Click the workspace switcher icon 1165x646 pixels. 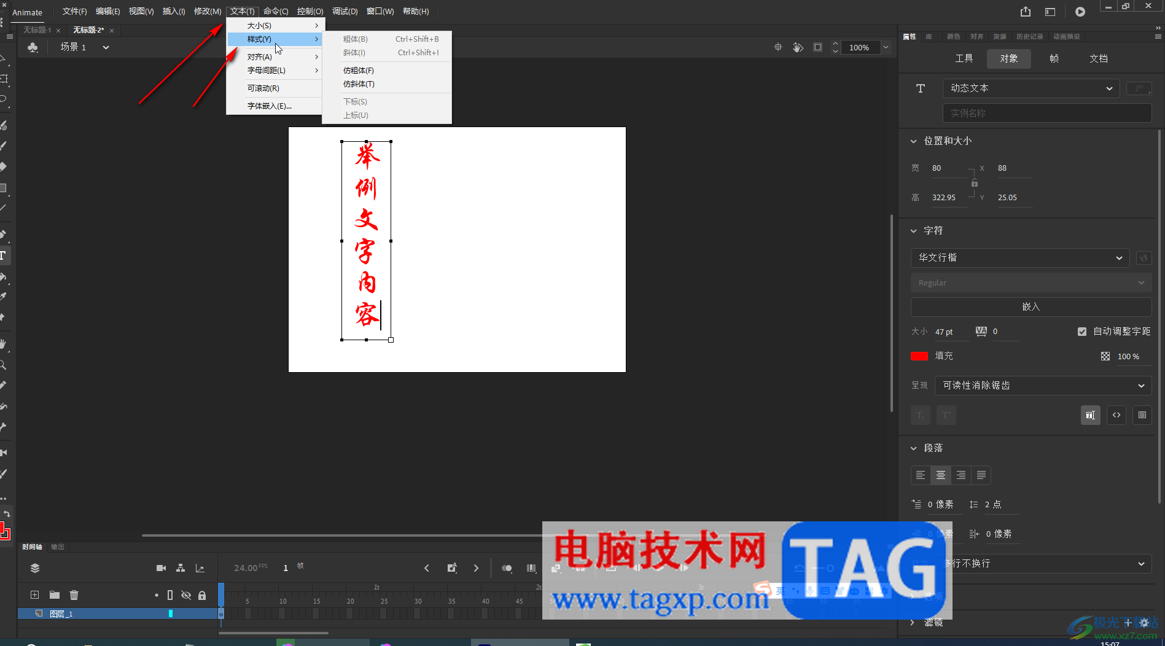point(1050,12)
